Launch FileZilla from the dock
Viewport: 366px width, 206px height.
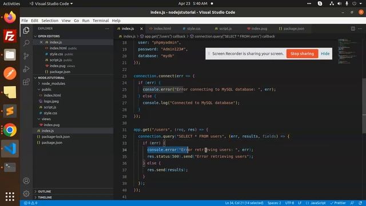pyautogui.click(x=10, y=36)
